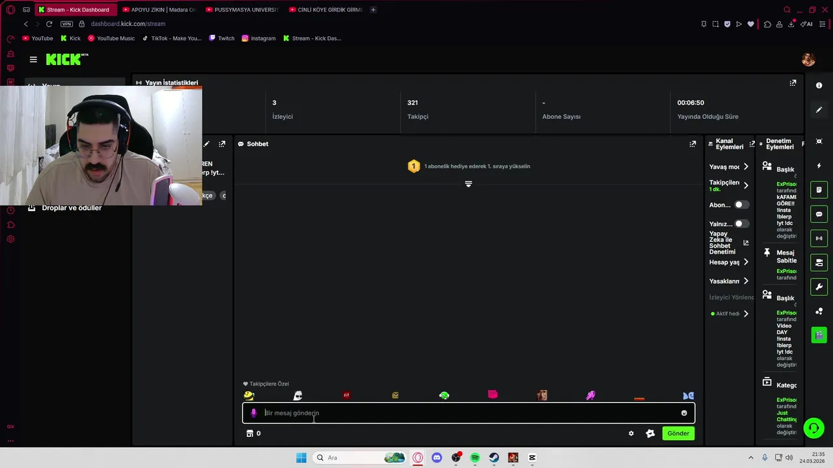Click the 1 abonelik hediye leaderboard banner
This screenshot has height=468, width=833.
pos(469,166)
